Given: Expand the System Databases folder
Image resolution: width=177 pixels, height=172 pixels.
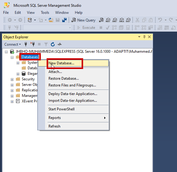Looking at the screenshot, I should [x=18, y=63].
